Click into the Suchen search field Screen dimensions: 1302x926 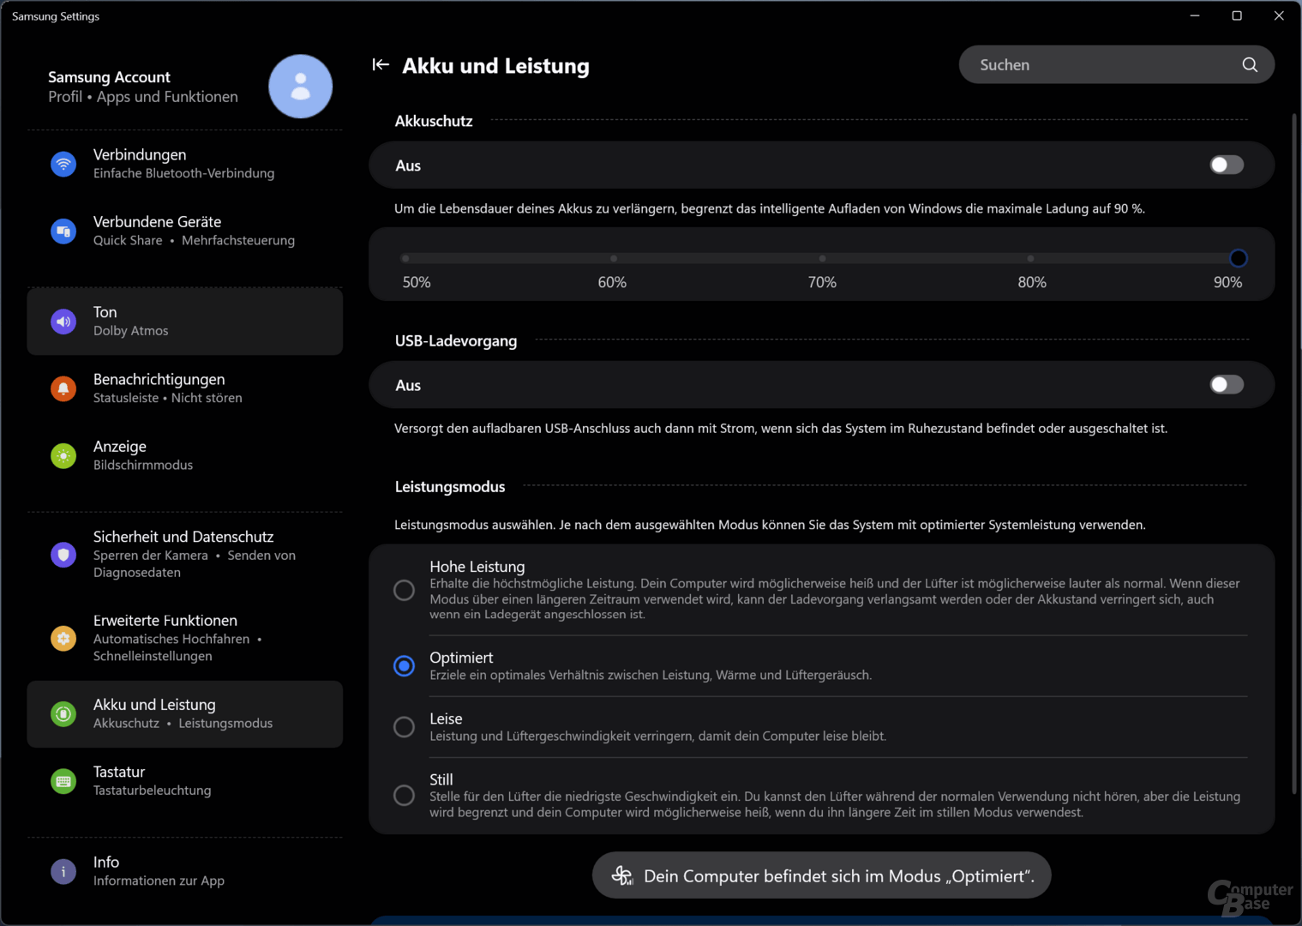point(1097,65)
